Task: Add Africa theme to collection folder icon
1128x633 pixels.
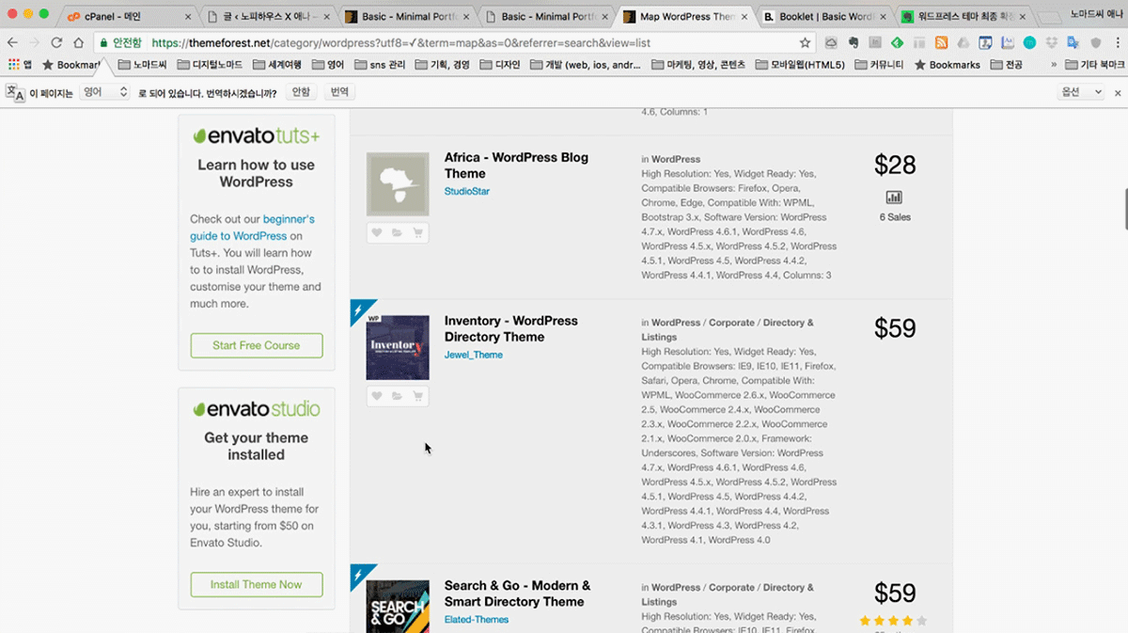Action: [398, 233]
